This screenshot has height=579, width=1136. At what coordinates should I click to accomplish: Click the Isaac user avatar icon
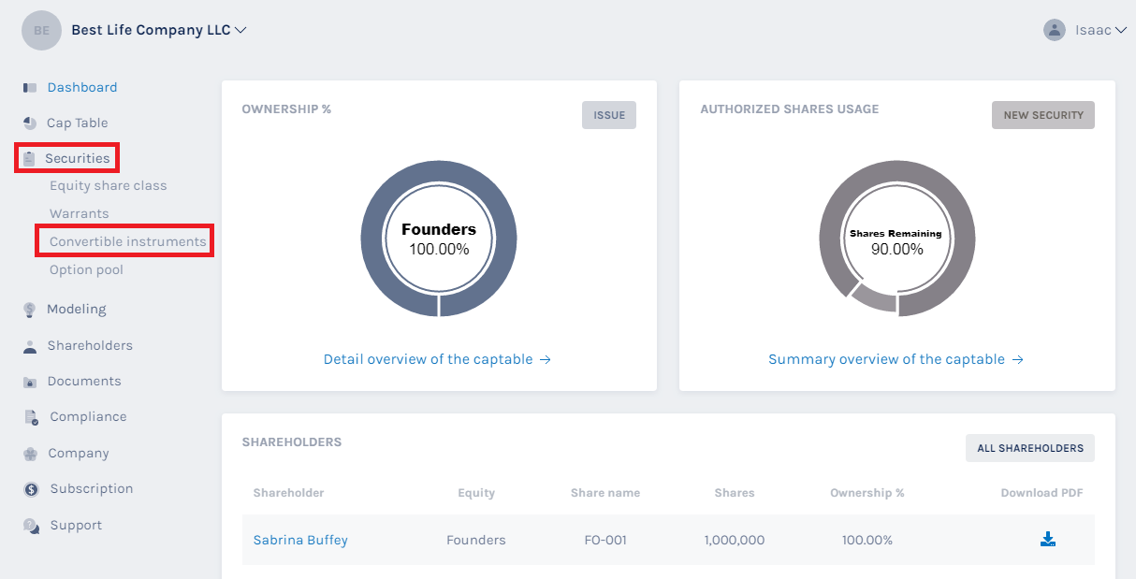(1055, 30)
